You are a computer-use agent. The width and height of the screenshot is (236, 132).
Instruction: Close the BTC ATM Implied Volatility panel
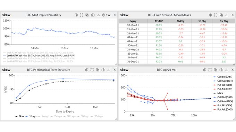(x=115, y=15)
